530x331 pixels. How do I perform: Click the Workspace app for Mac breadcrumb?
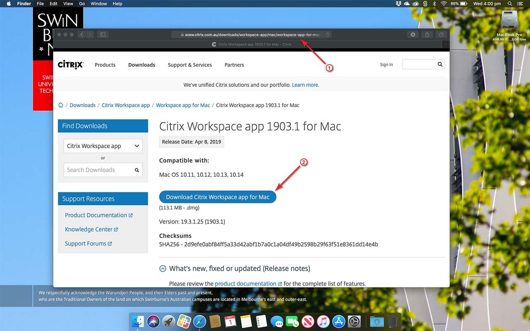click(183, 105)
